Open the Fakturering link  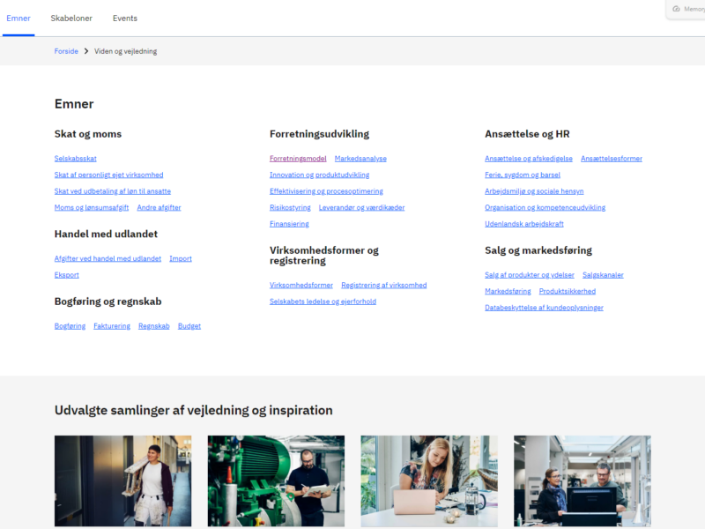pos(112,326)
